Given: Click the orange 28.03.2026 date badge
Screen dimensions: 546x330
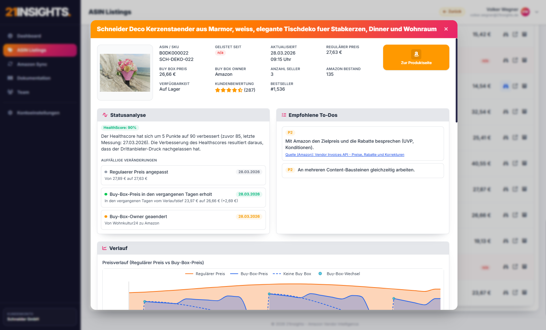Looking at the screenshot, I should [249, 216].
